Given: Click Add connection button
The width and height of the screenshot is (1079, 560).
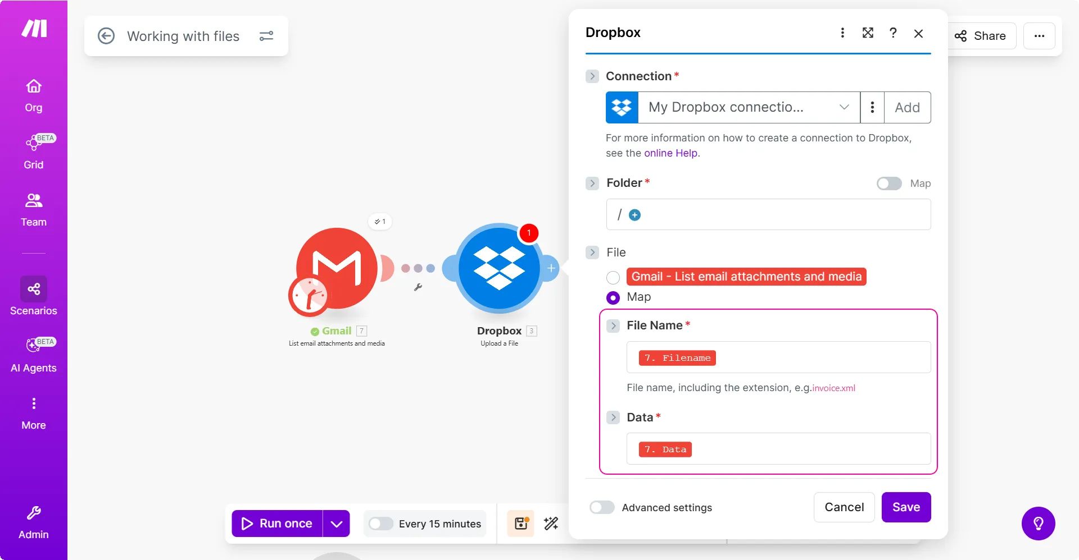Looking at the screenshot, I should pos(908,107).
